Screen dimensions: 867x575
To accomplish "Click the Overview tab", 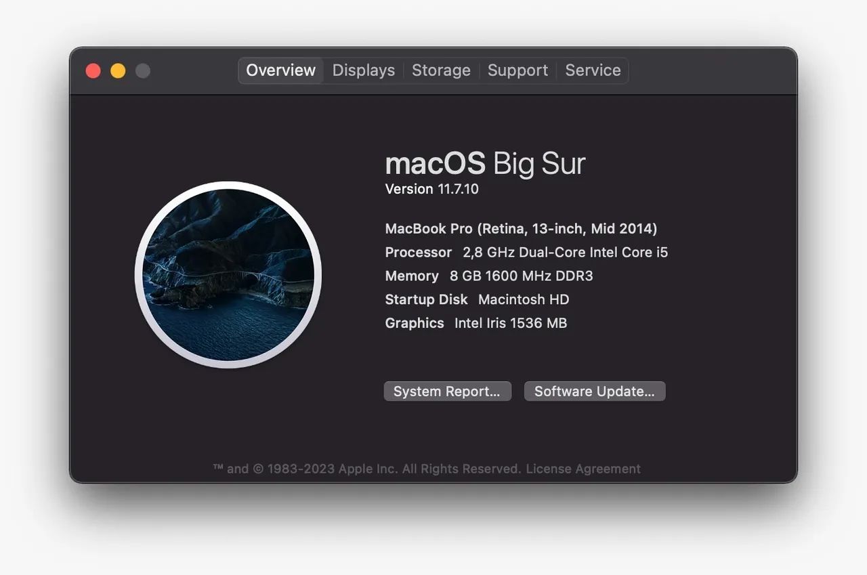I will pyautogui.click(x=280, y=70).
